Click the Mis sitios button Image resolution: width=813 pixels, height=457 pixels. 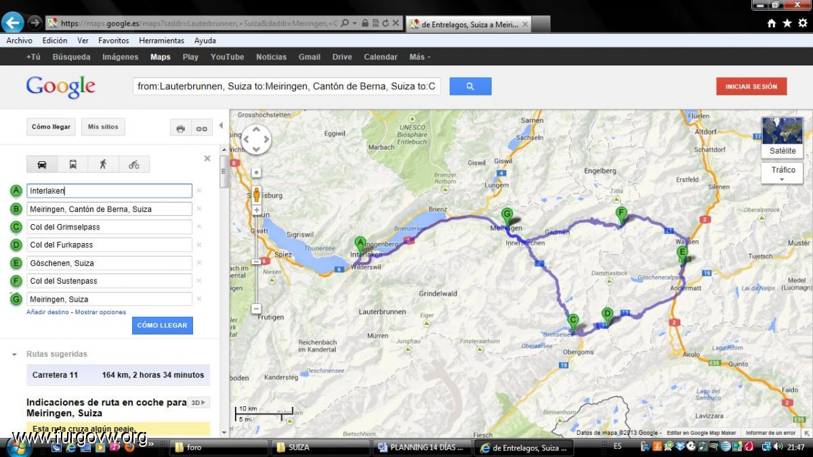[103, 127]
